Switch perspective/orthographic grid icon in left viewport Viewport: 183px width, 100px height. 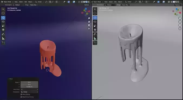pos(89,28)
